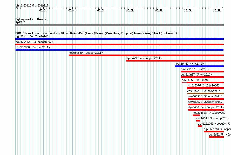
Task: Click the red nsv470442 loss bar
Action: click(x=119, y=44)
